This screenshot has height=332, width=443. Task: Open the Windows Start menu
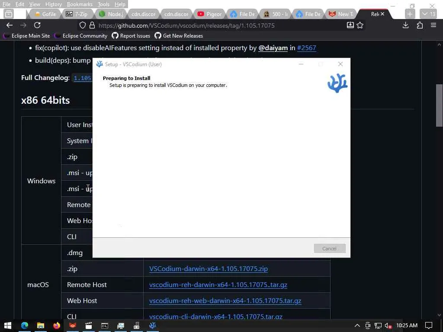8,326
